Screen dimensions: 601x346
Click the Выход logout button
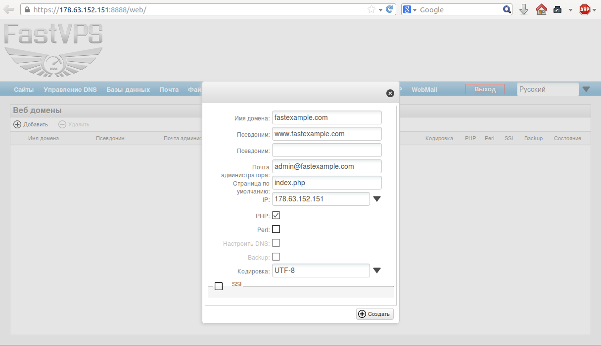pos(485,89)
